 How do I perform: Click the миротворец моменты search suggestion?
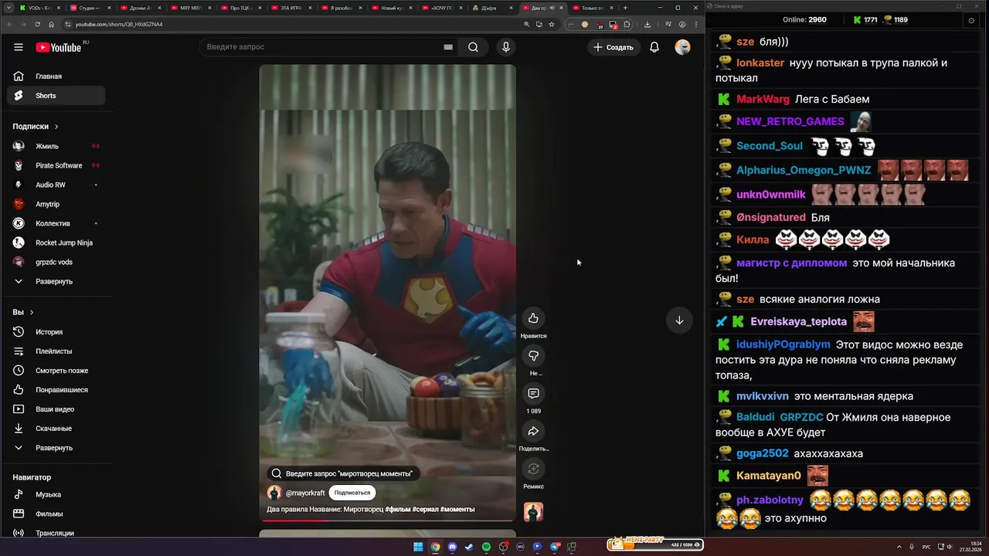[x=343, y=473]
